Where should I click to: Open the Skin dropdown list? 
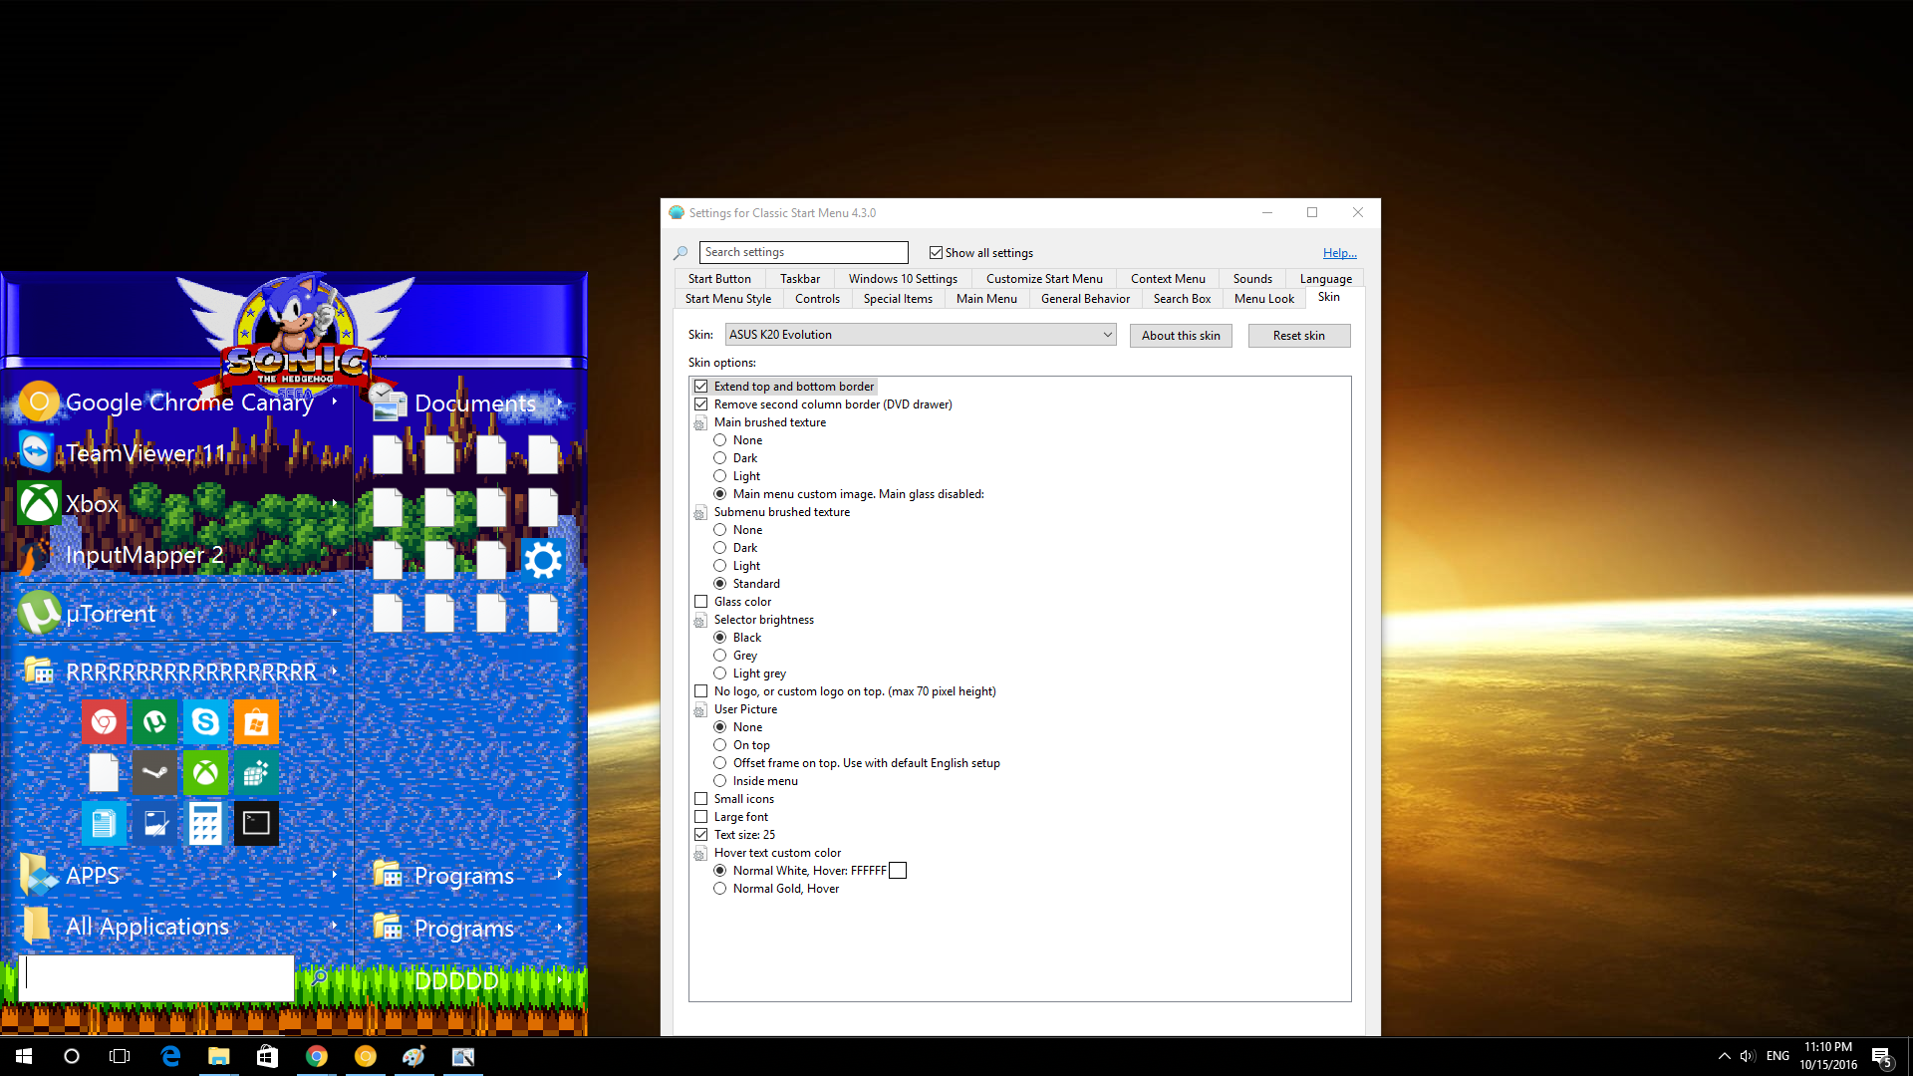[x=1107, y=335]
